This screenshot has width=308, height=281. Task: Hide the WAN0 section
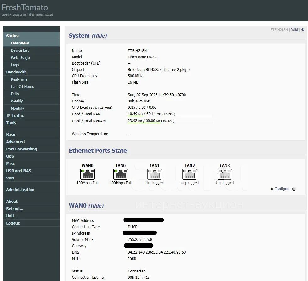[x=96, y=206]
